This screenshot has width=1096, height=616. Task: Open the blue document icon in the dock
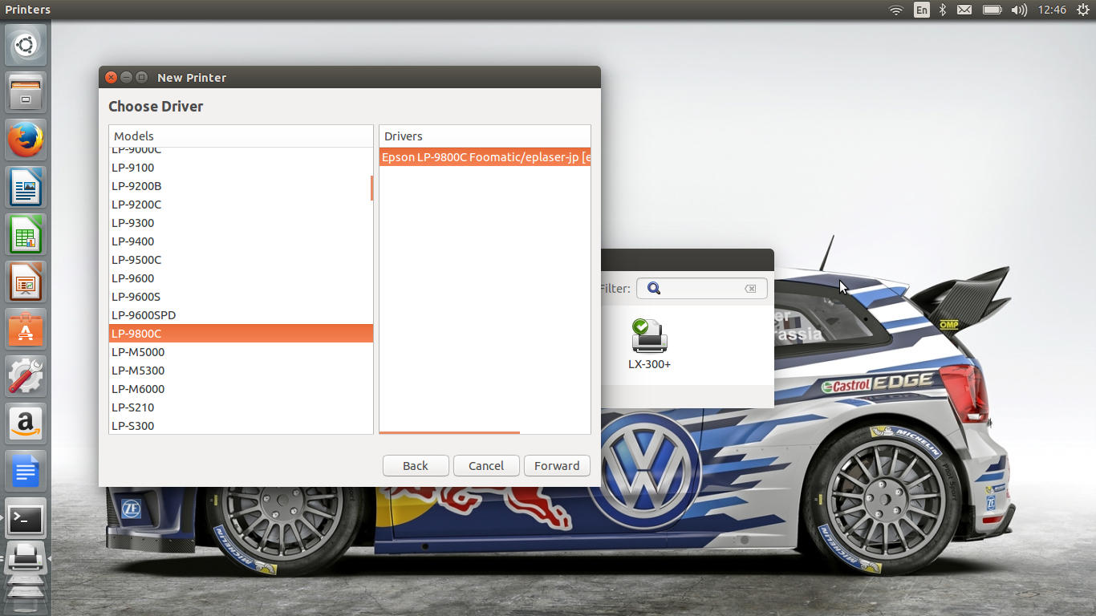pyautogui.click(x=26, y=472)
